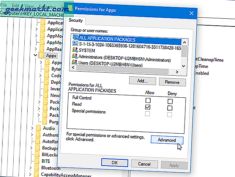Uncheck the Read Allow checkbox

(x=148, y=107)
